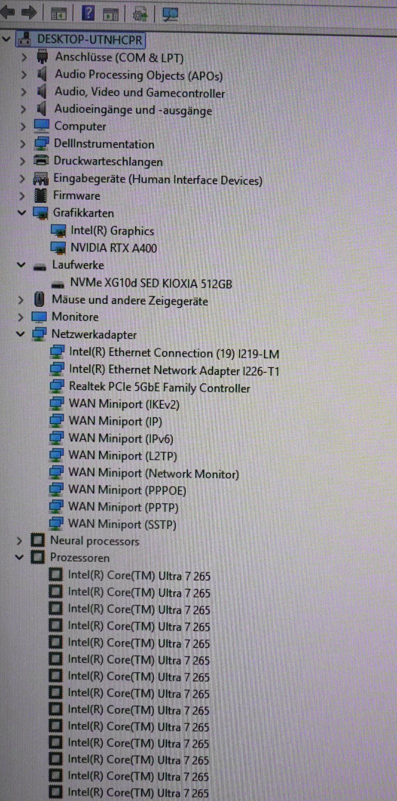This screenshot has width=397, height=801.
Task: Click the processor icon beside Neural processors
Action: click(x=37, y=540)
